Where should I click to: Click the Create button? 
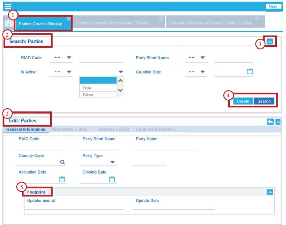tap(243, 101)
